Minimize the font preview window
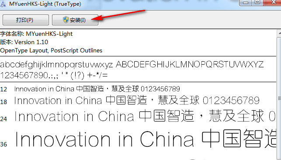This screenshot has height=160, width=281. click(246, 2)
